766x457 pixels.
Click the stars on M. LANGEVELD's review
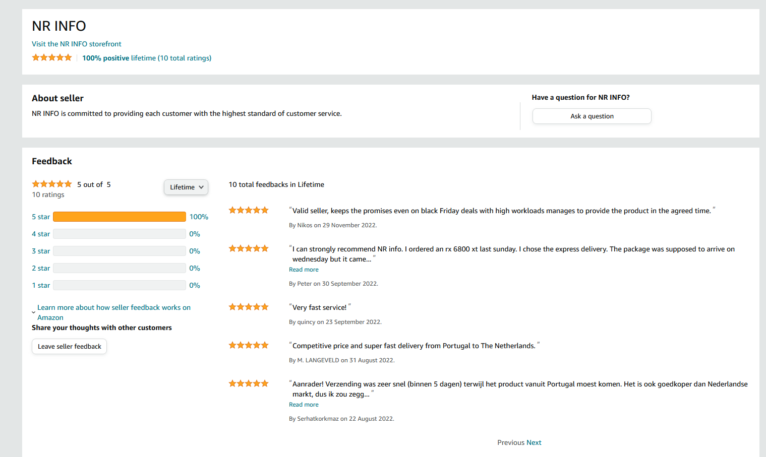click(x=249, y=345)
